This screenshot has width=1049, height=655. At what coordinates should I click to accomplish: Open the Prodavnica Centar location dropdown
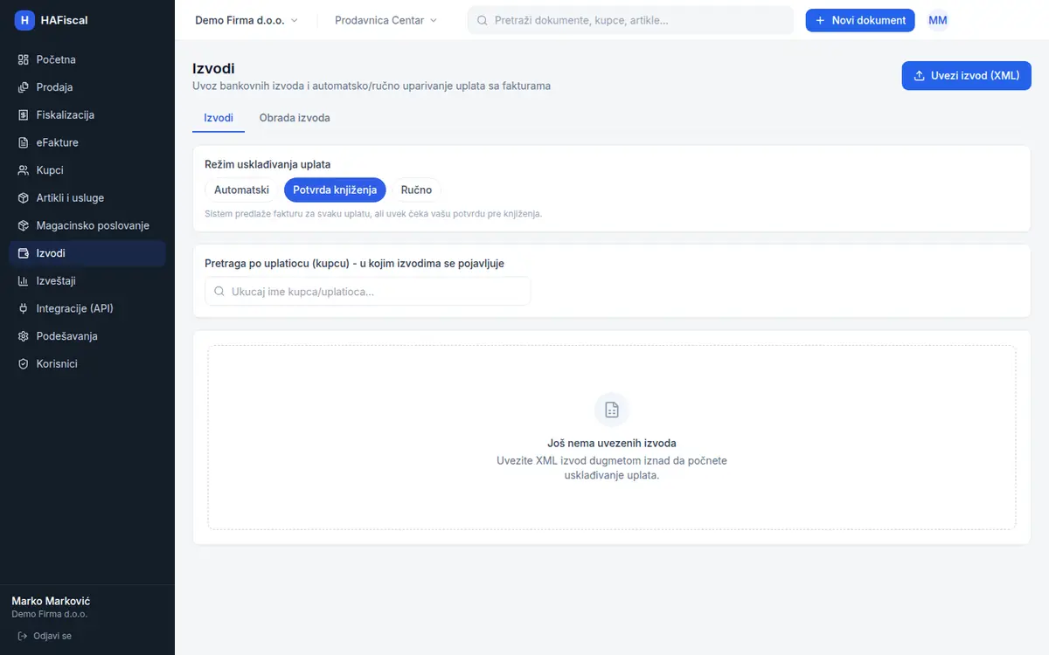point(386,20)
